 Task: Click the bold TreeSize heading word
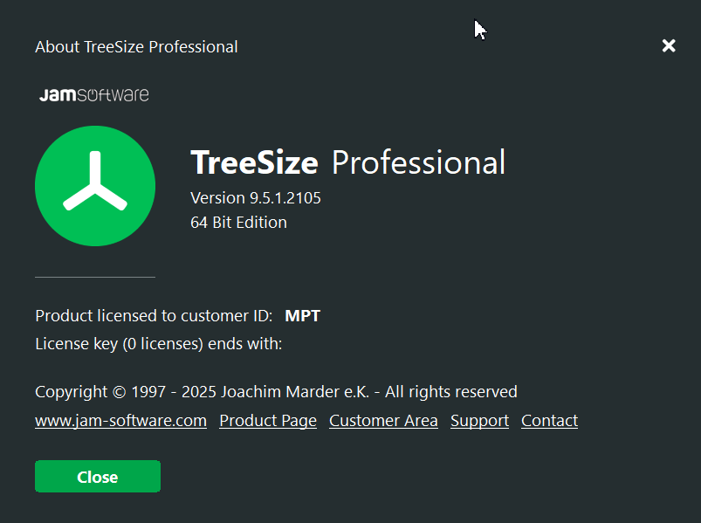tap(254, 162)
